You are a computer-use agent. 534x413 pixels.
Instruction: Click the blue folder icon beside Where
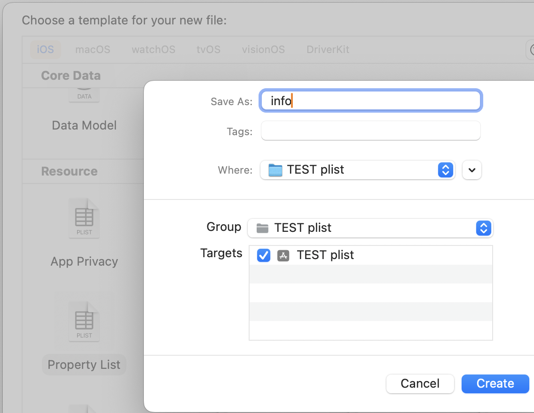pos(275,170)
